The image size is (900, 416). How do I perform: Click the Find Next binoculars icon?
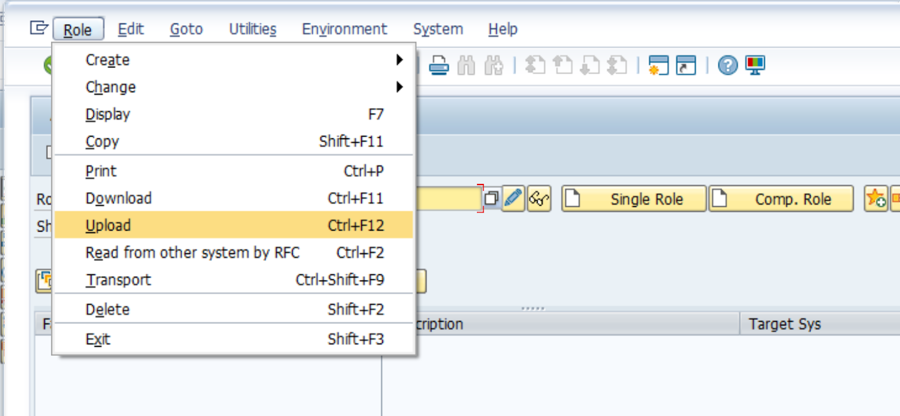click(494, 66)
